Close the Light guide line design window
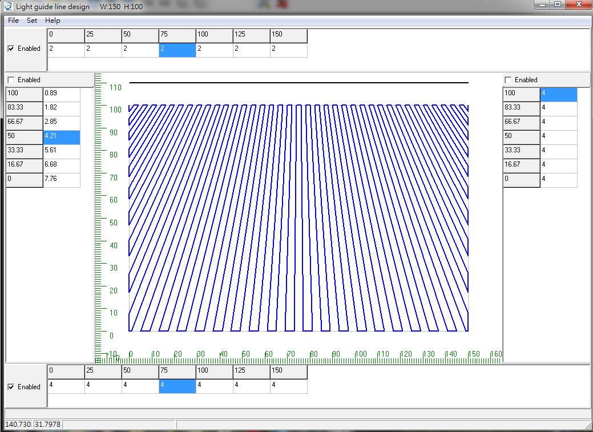 (x=579, y=5)
